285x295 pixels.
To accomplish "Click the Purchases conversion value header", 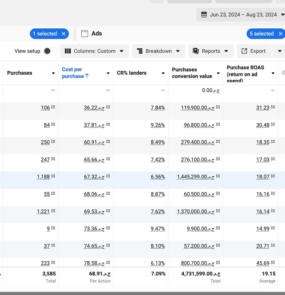I will pyautogui.click(x=192, y=73).
